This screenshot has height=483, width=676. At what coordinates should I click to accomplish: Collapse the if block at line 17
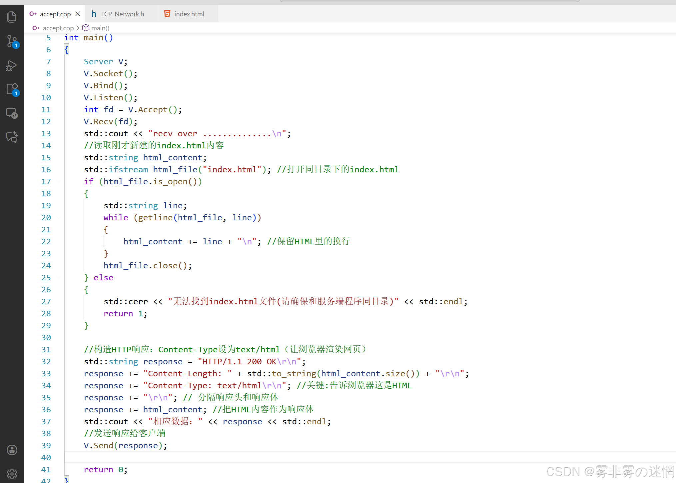[59, 182]
